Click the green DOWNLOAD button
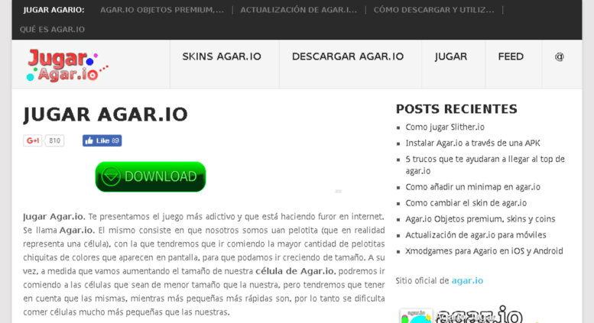 [x=151, y=176]
